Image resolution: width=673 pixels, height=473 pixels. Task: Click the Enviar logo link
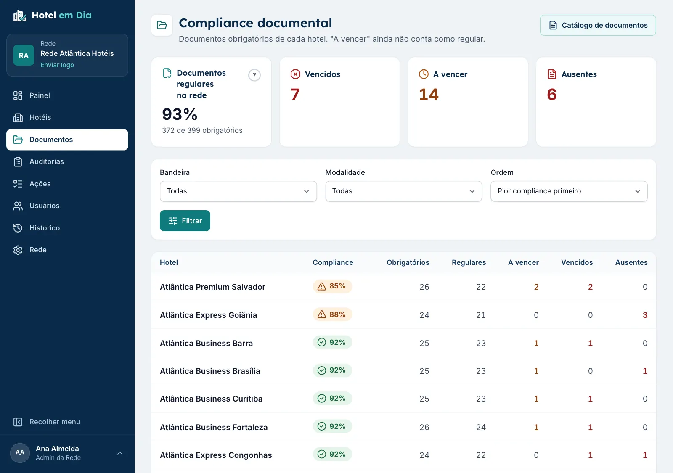57,65
